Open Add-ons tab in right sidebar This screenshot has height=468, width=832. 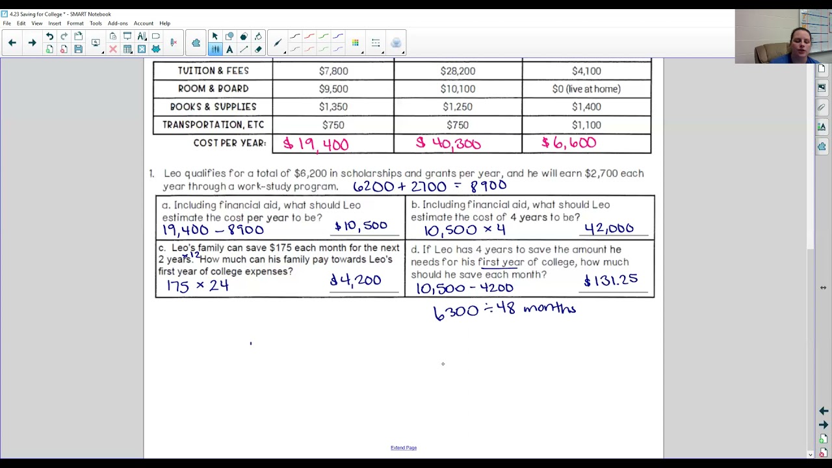[822, 146]
